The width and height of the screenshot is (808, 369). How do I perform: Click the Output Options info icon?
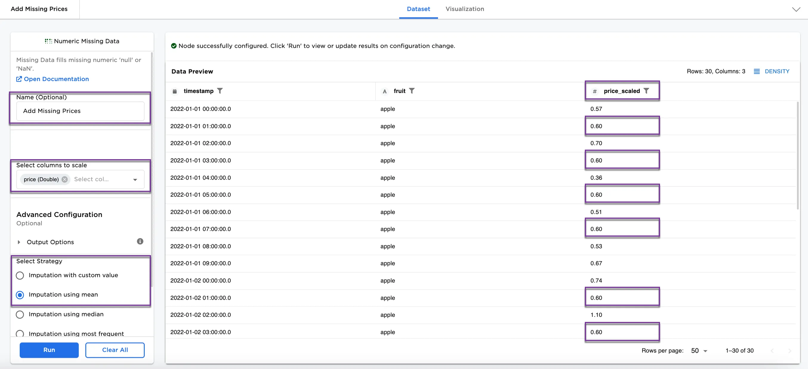140,241
